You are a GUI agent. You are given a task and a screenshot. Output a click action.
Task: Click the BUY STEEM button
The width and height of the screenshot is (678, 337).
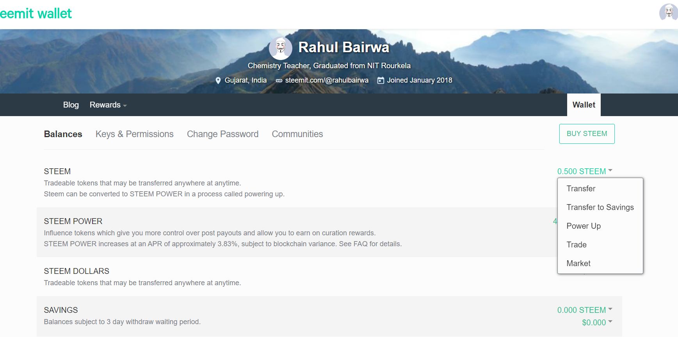[x=587, y=134]
